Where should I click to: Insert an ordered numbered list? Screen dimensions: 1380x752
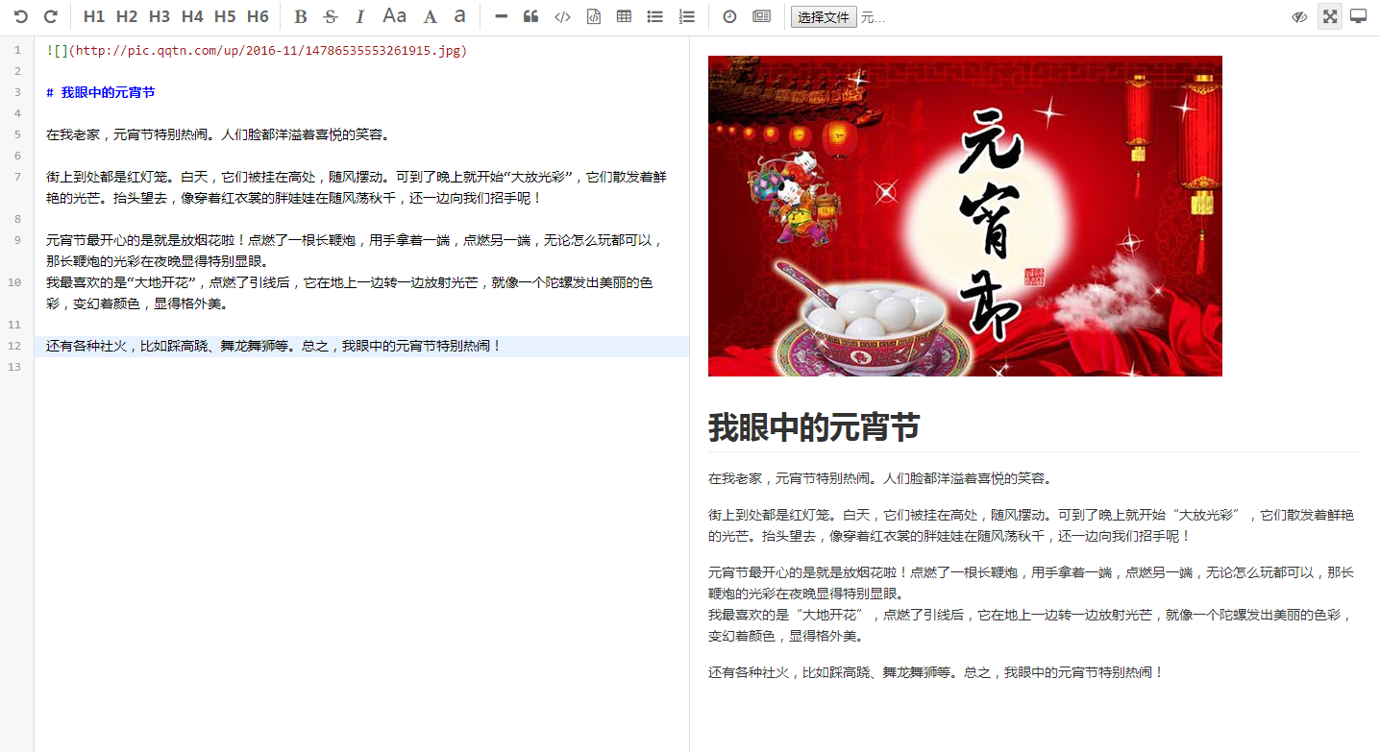point(686,16)
